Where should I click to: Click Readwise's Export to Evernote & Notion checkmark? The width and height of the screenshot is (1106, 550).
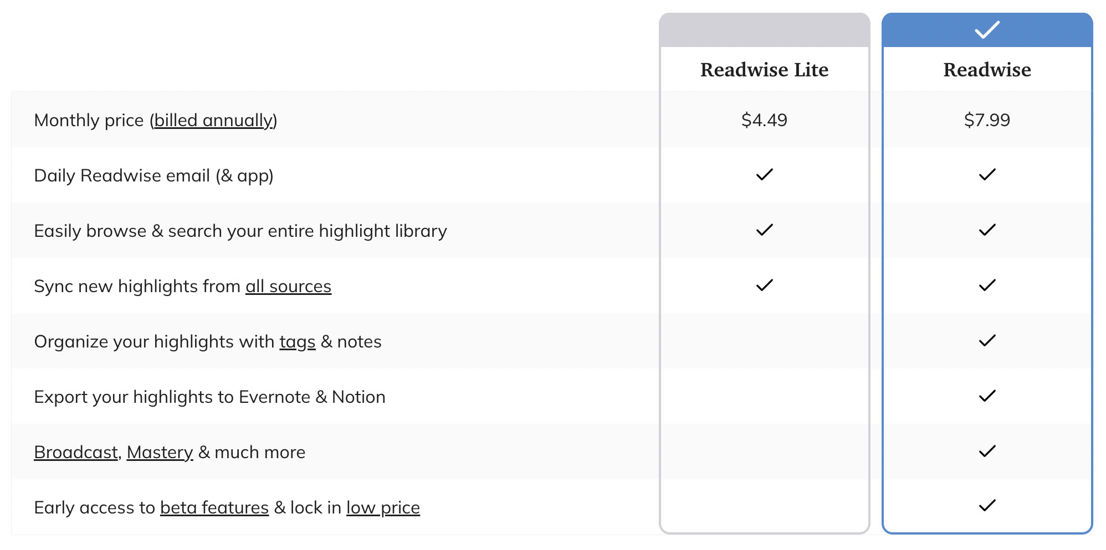tap(987, 396)
